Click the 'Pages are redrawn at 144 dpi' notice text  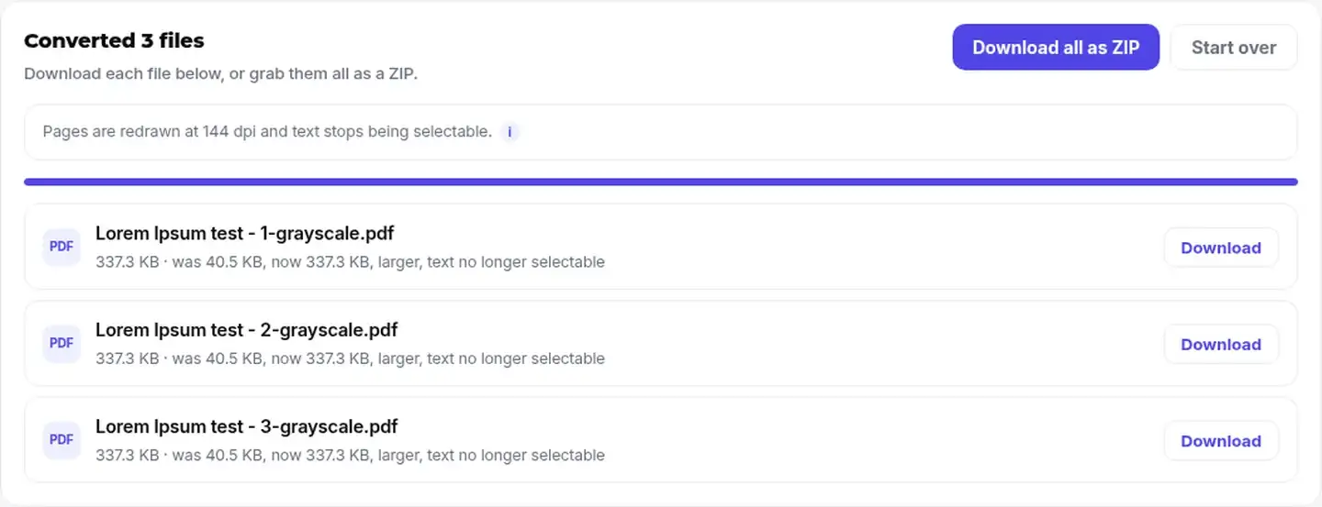(x=267, y=131)
